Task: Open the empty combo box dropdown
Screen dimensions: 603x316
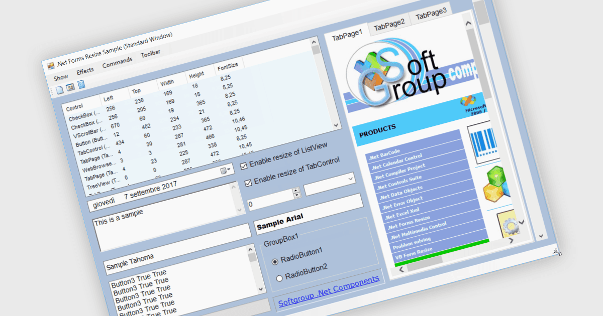Action: coord(350,178)
